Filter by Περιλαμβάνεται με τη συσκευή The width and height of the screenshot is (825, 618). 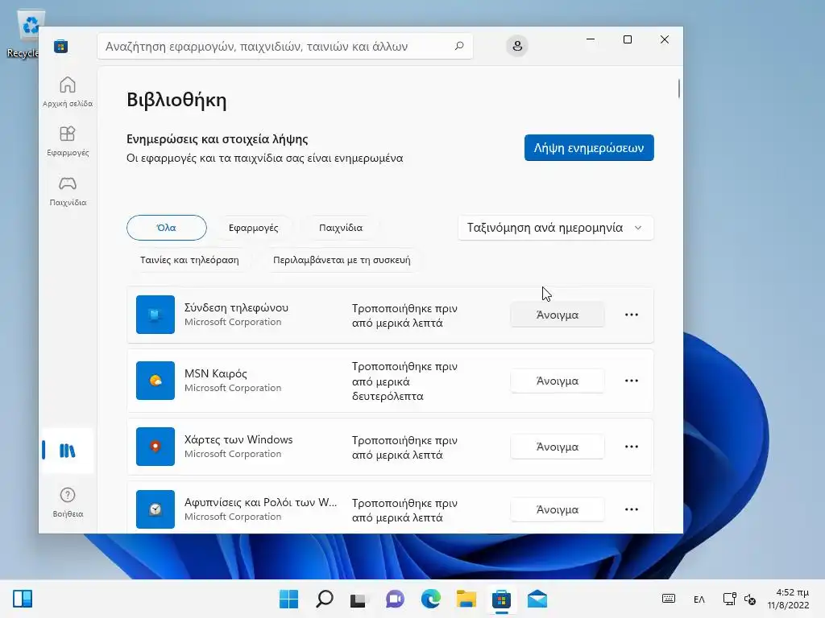(x=342, y=260)
